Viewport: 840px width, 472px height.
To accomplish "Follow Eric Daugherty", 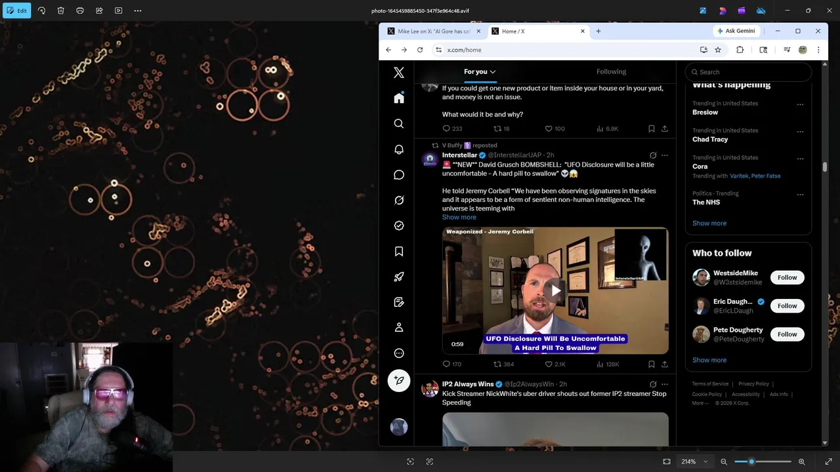I will (787, 305).
